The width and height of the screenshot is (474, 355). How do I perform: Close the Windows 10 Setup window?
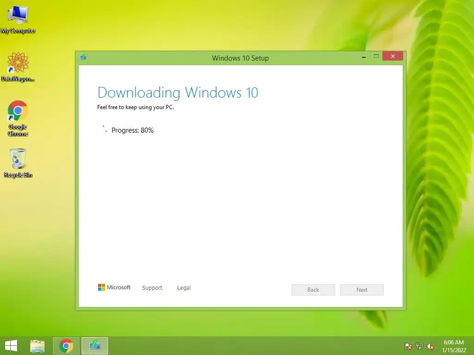pyautogui.click(x=393, y=56)
